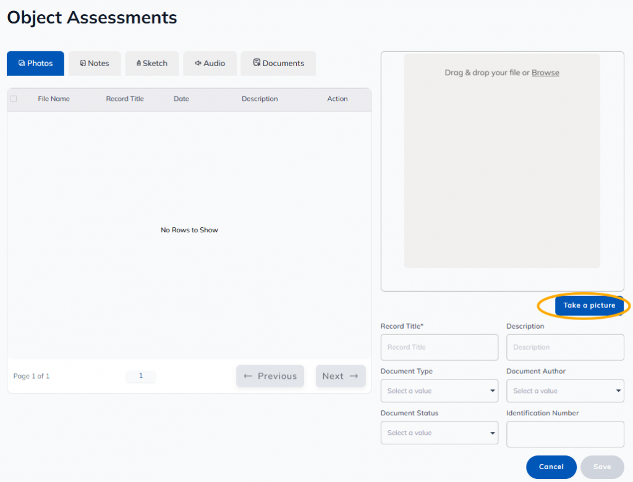Click the page number 1 indicator
Image resolution: width=633 pixels, height=482 pixels.
coord(141,376)
